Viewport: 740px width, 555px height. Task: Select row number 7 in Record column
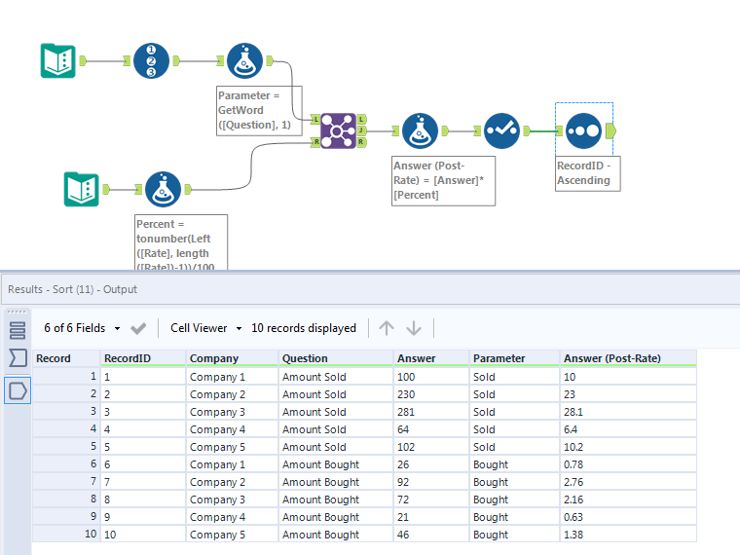[66, 482]
